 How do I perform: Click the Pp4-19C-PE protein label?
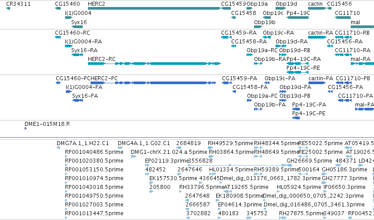pos(309,114)
